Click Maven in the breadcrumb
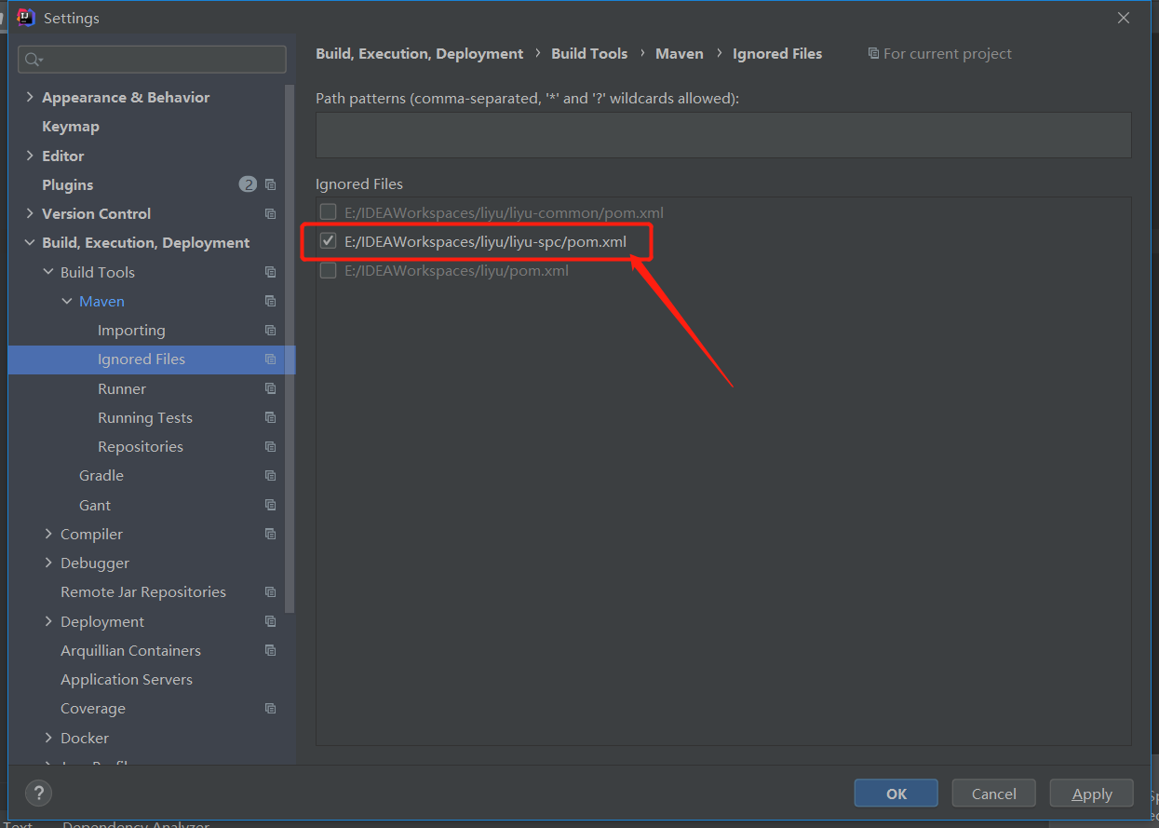The image size is (1159, 828). click(x=680, y=54)
